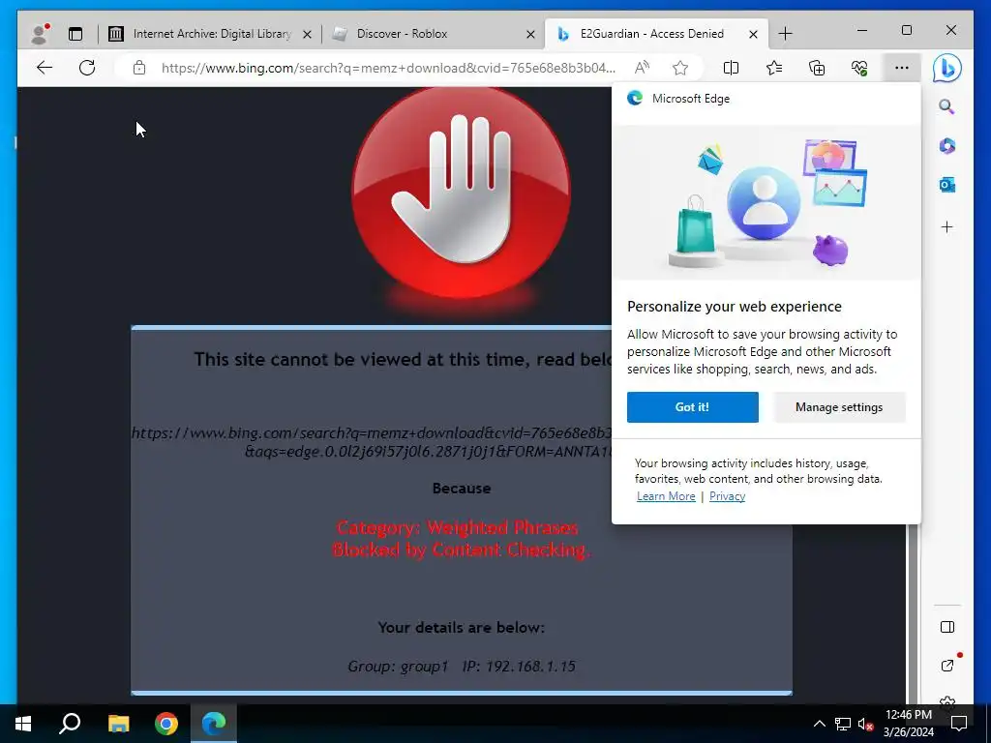Open the Learn More link
This screenshot has height=743, width=991.
pos(666,496)
